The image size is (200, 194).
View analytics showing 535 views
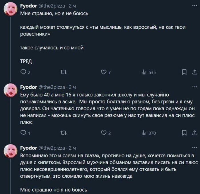tap(149, 72)
